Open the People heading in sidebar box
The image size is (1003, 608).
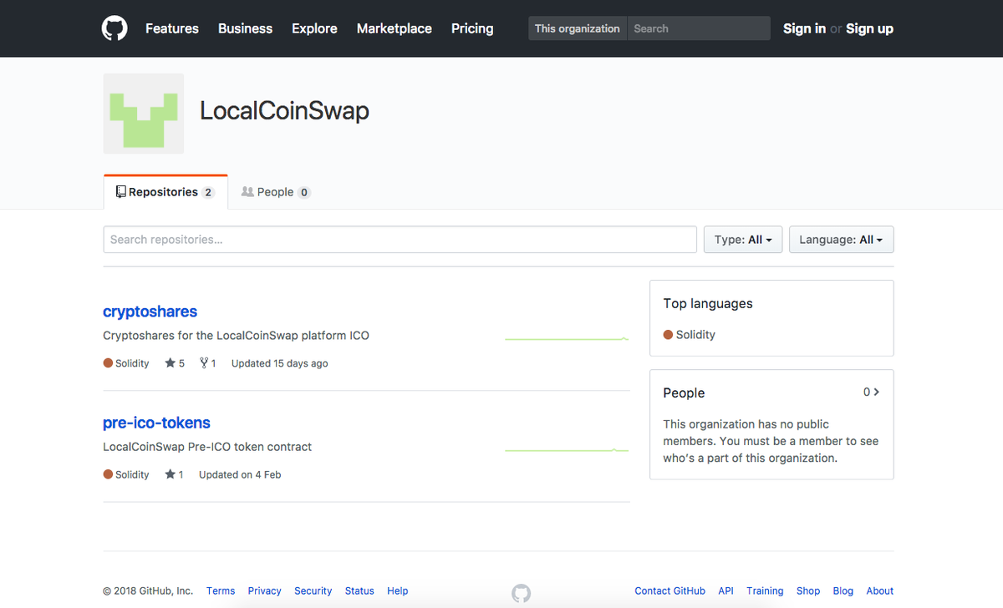pos(684,393)
